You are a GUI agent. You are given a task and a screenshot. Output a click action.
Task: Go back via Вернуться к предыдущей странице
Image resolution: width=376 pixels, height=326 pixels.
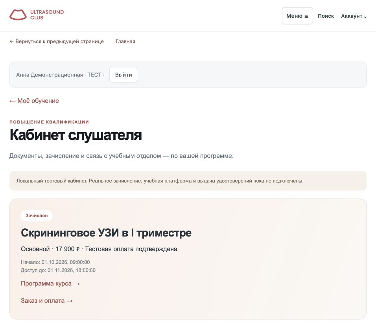coord(57,41)
